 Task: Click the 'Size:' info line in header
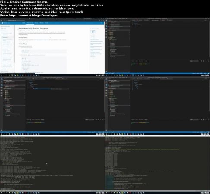pos(52,5)
